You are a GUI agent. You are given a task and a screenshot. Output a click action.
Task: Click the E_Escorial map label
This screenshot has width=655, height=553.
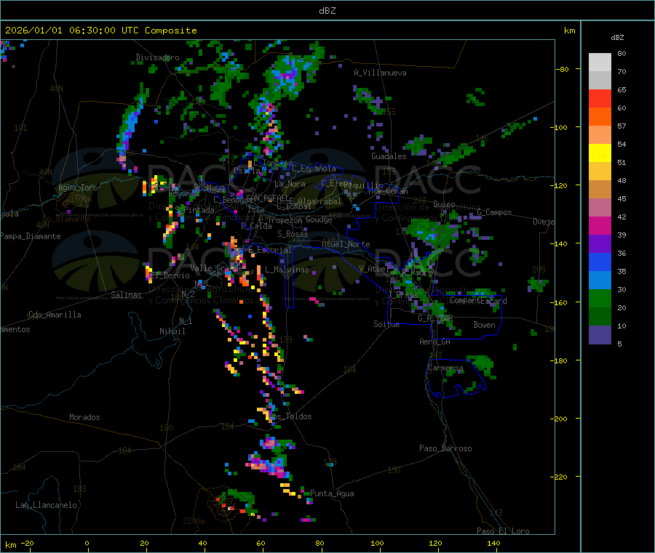click(x=269, y=250)
